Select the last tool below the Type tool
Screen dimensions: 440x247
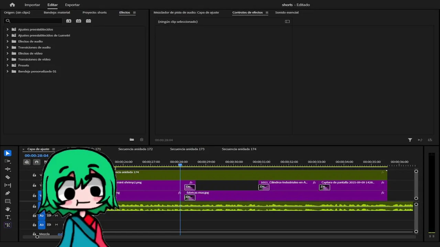click(8, 225)
